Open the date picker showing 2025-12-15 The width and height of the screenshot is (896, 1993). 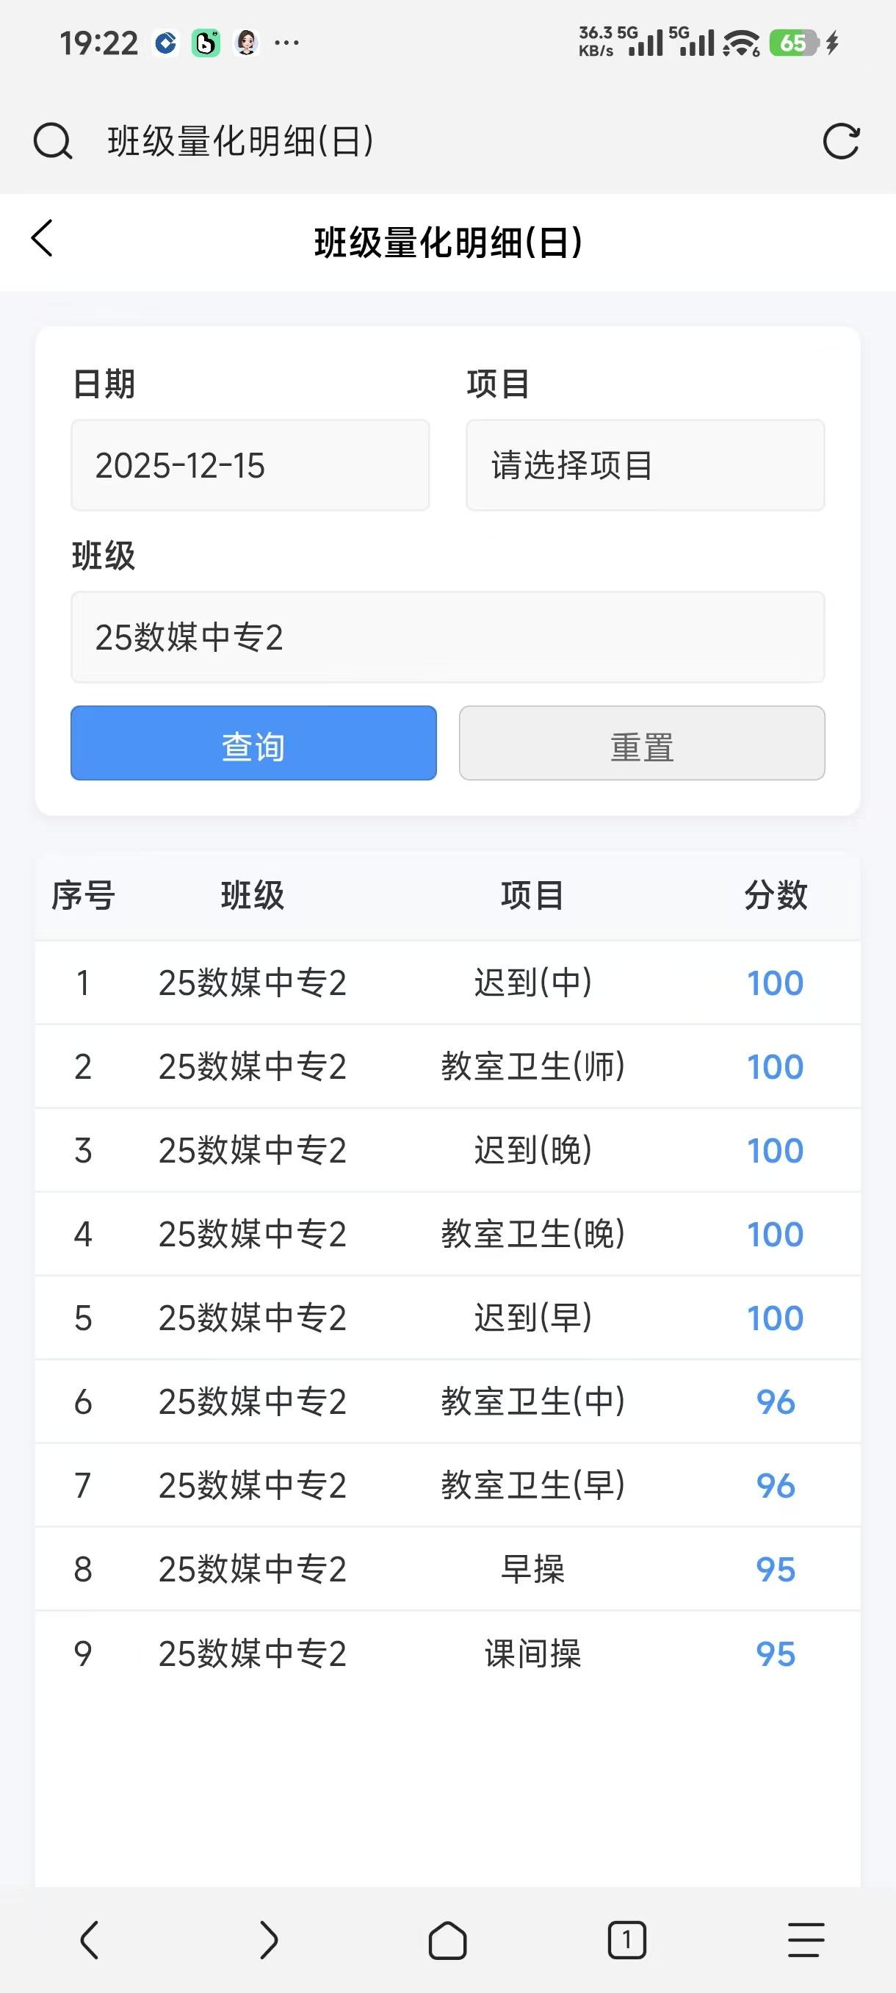click(x=250, y=466)
